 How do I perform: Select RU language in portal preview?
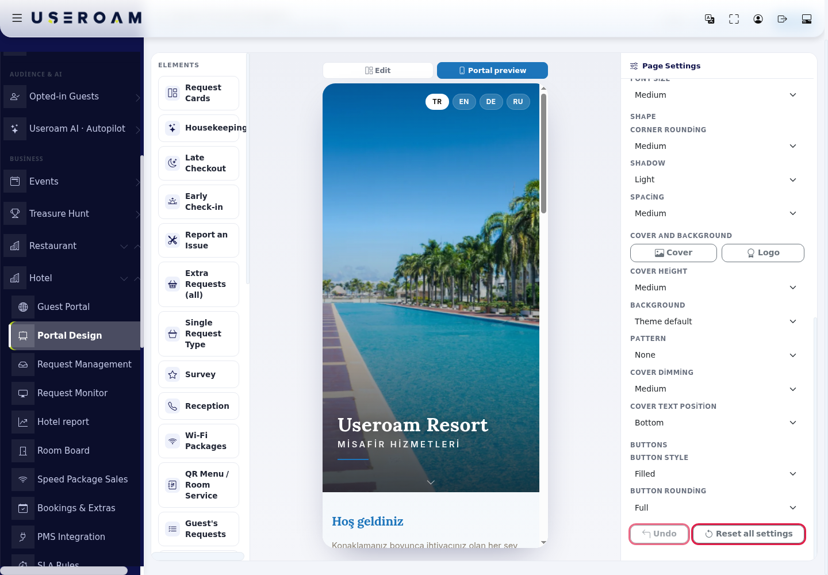point(518,102)
